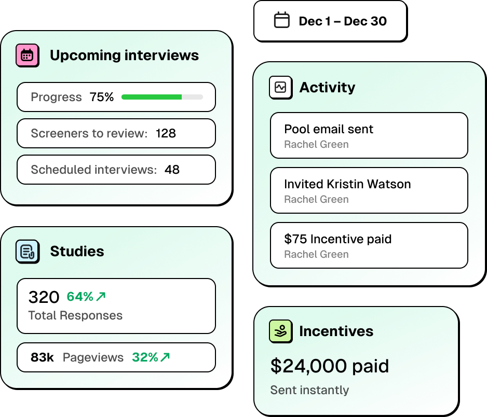Click the 320 Total Responses card
The height and width of the screenshot is (417, 487).
116,305
